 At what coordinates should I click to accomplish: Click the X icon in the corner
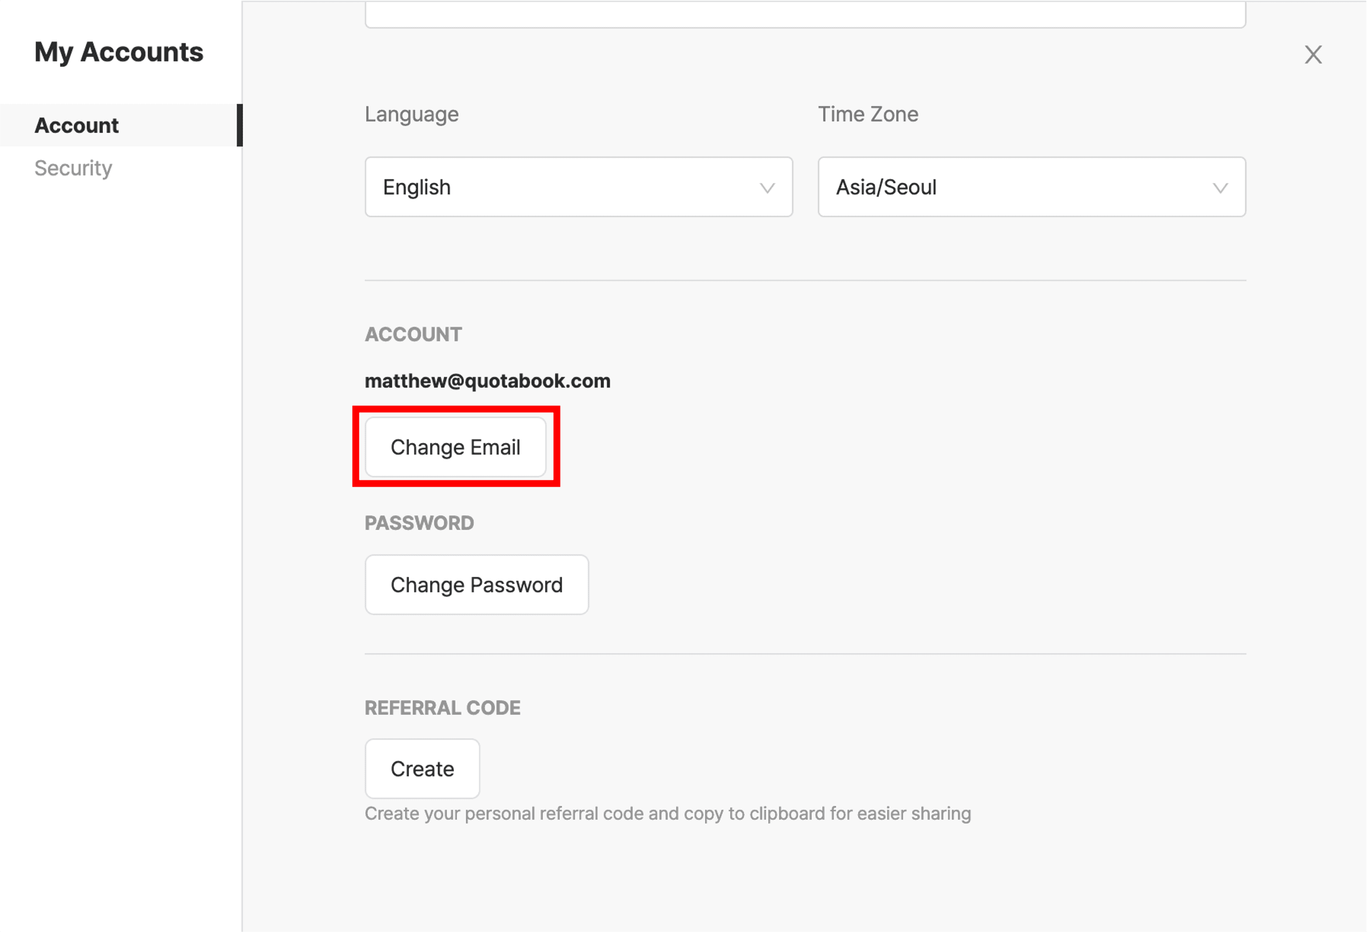(1312, 54)
